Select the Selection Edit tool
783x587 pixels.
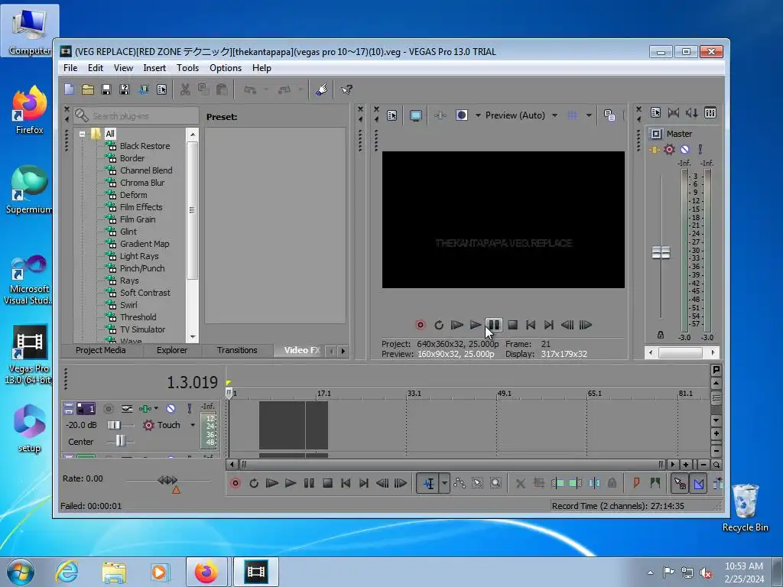click(x=477, y=483)
